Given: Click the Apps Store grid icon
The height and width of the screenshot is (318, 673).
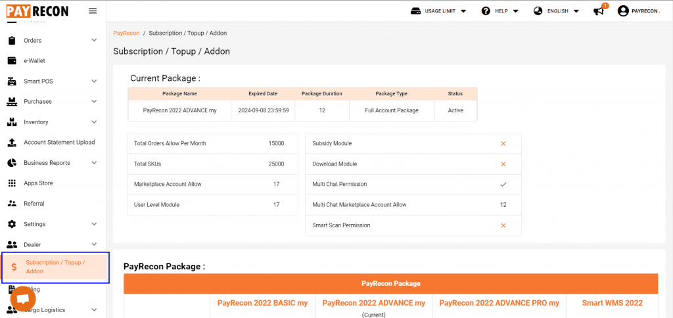Looking at the screenshot, I should pos(12,183).
